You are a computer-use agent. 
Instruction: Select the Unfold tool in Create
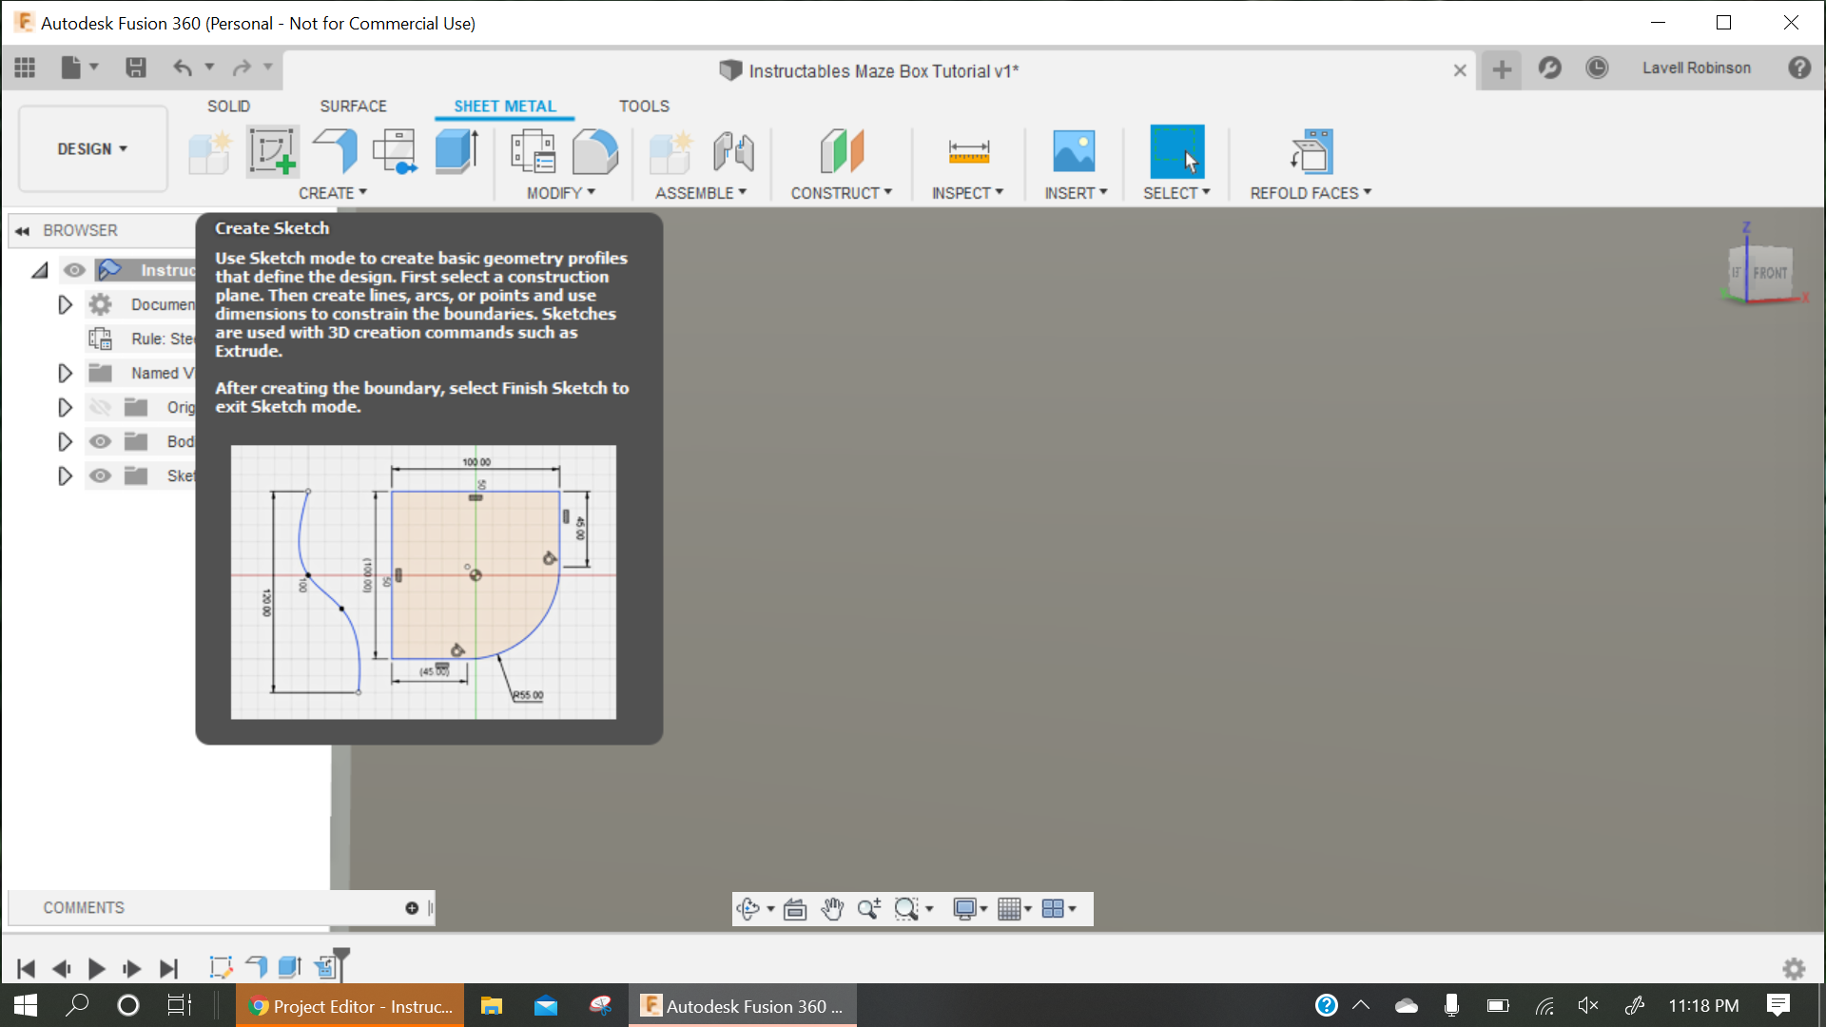pyautogui.click(x=395, y=152)
